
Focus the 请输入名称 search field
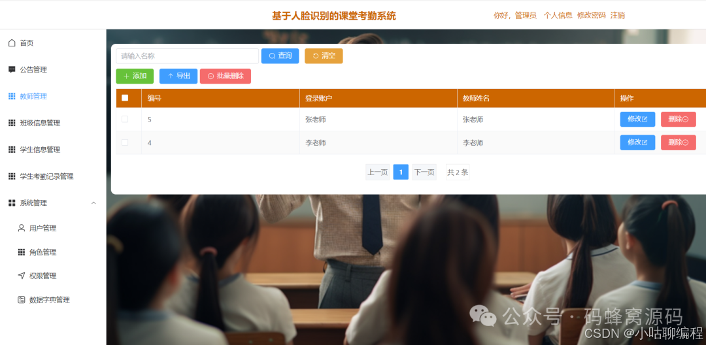coord(188,56)
